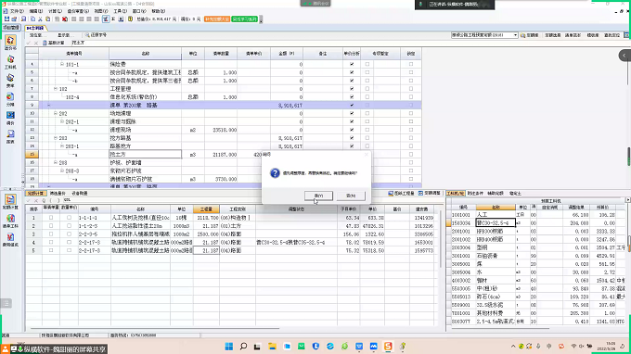Screen dimensions: 631x354
Task: Click the 清单范本 toolbar button
Action: pyautogui.click(x=573, y=35)
